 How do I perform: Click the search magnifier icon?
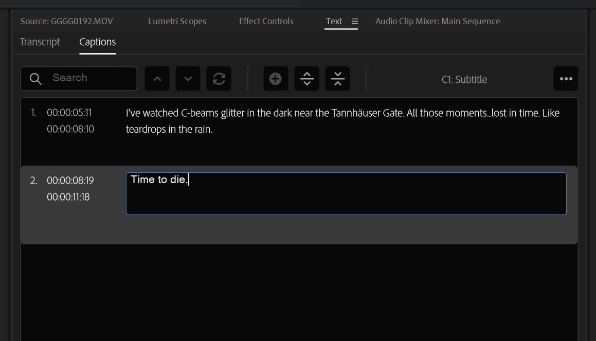coord(35,79)
